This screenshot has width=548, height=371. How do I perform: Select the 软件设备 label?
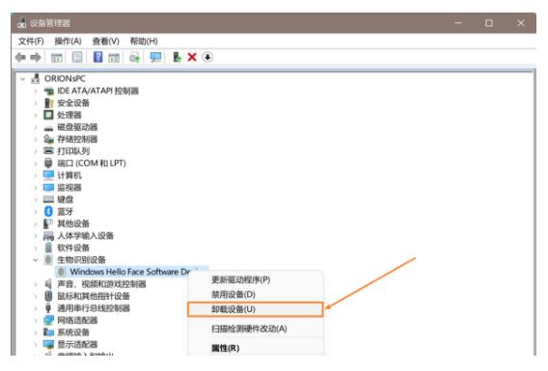coord(73,248)
